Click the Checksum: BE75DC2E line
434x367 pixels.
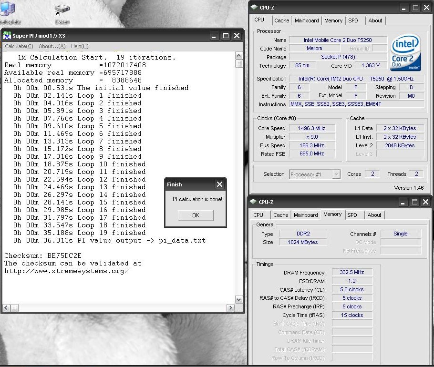tap(43, 255)
